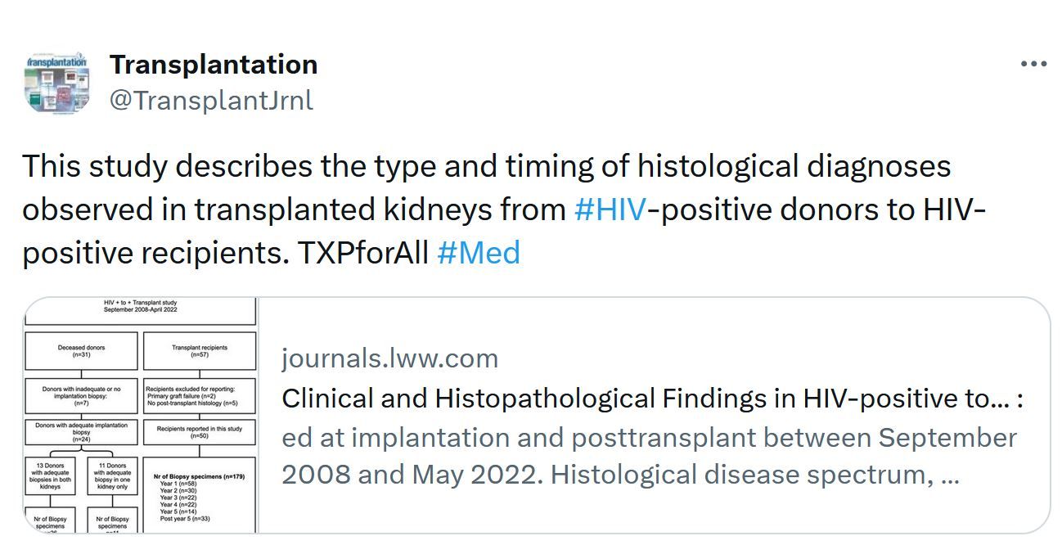This screenshot has height=554, width=1062.
Task: Click the Transplantation journal profile avatar
Action: point(56,83)
